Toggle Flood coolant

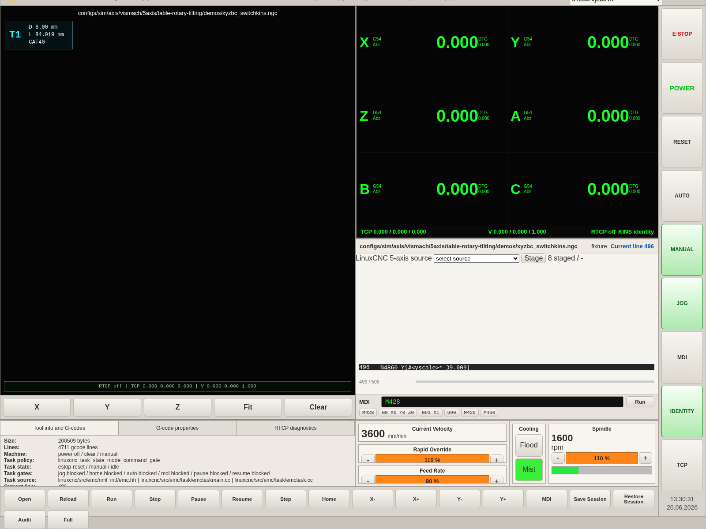click(x=529, y=445)
